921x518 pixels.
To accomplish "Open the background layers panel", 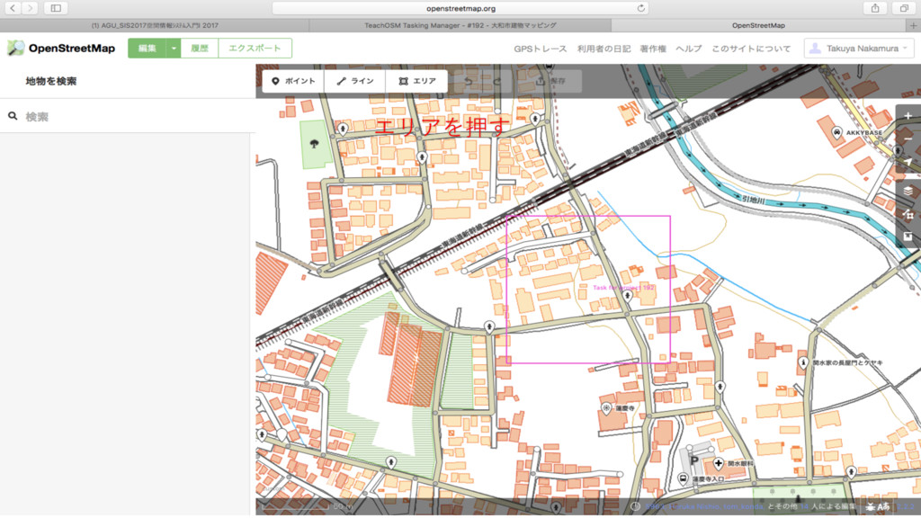I will point(908,191).
